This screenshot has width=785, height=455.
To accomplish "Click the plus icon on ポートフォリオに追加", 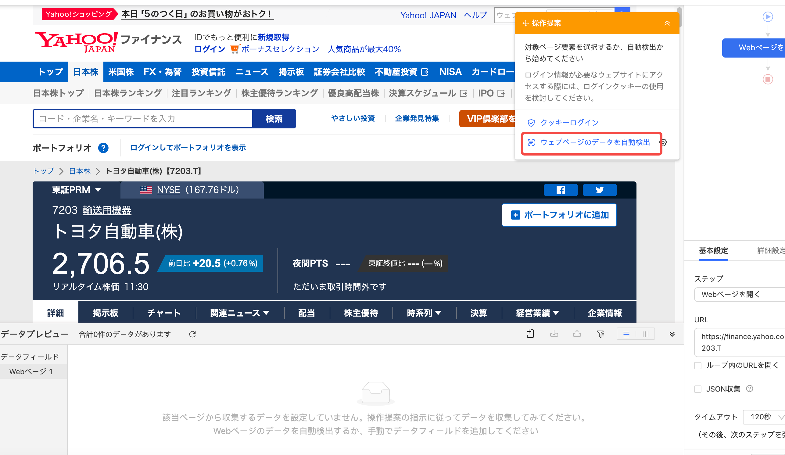I will 515,215.
